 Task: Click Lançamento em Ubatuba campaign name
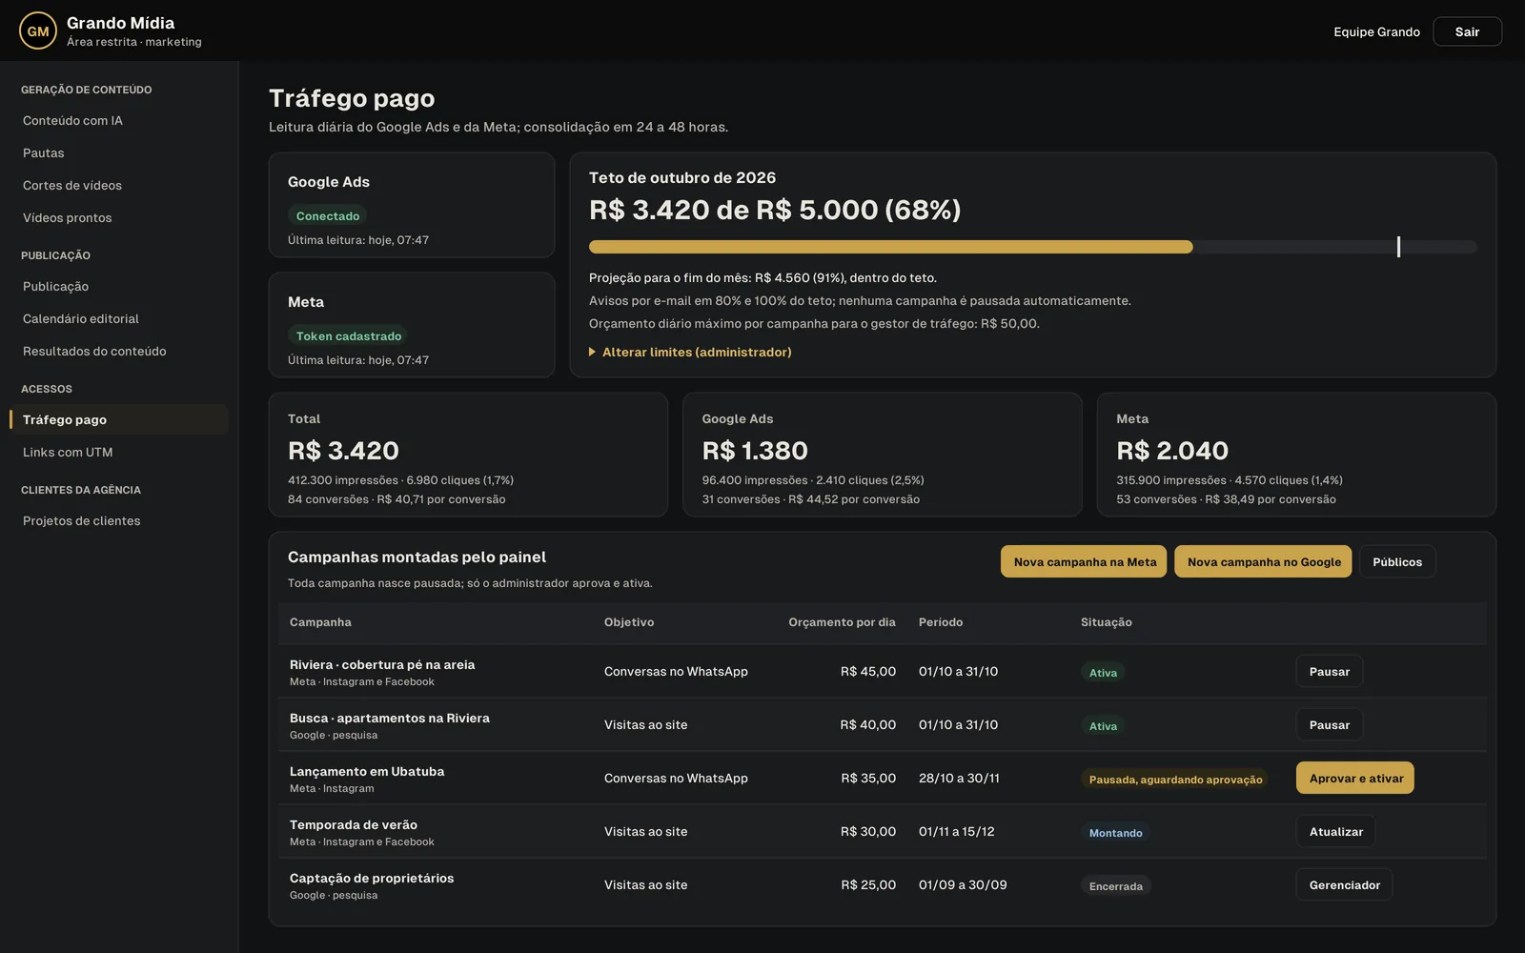pyautogui.click(x=367, y=771)
